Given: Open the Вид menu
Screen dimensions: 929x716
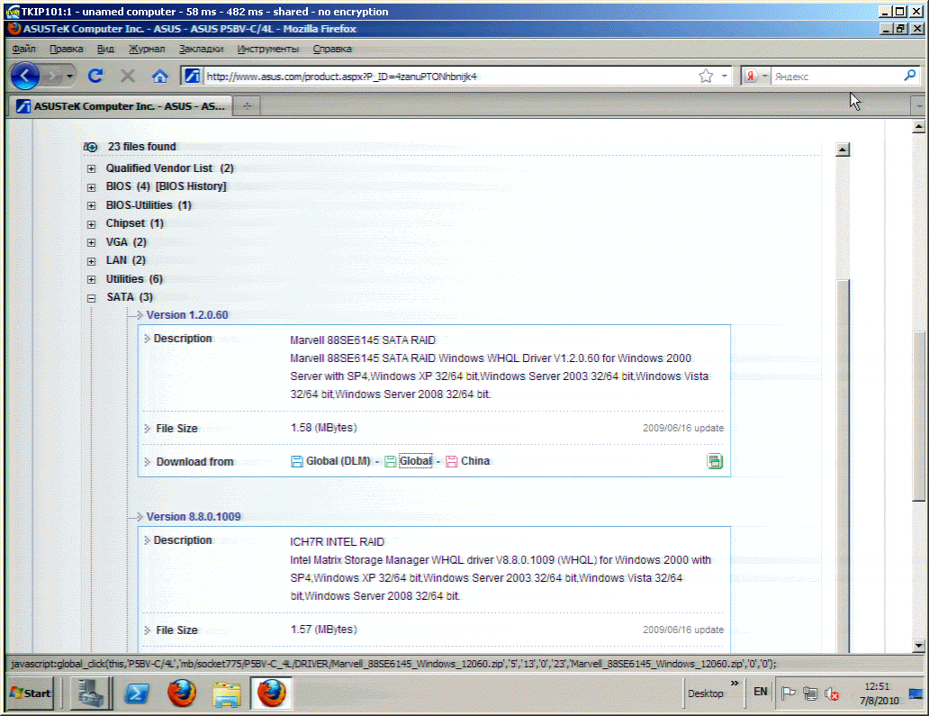Looking at the screenshot, I should click(105, 49).
